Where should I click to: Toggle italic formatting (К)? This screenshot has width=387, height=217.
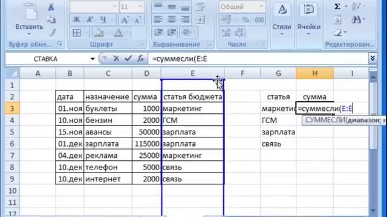(90, 20)
